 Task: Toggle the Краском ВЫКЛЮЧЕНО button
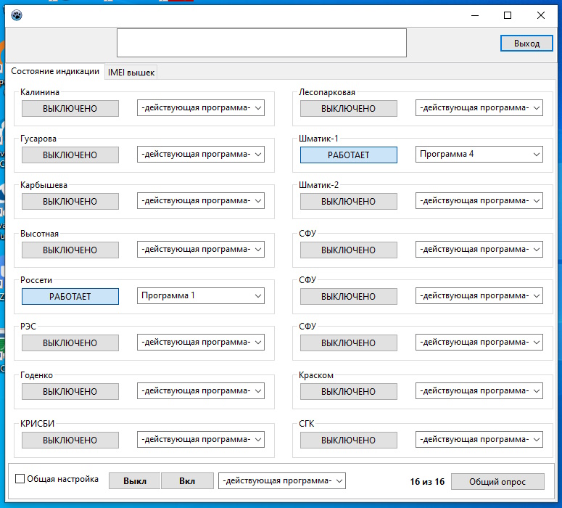click(x=348, y=391)
